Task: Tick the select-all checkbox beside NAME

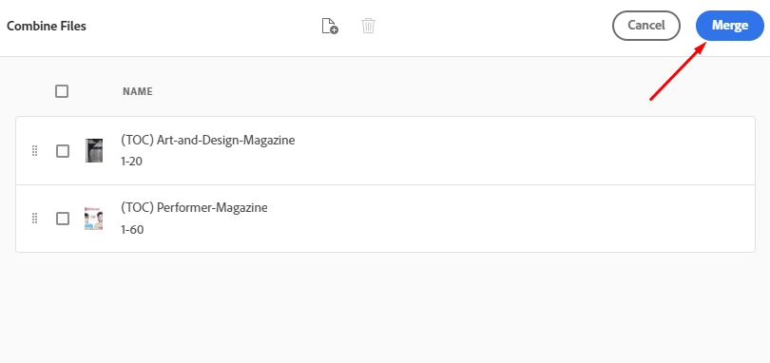Action: (x=62, y=91)
